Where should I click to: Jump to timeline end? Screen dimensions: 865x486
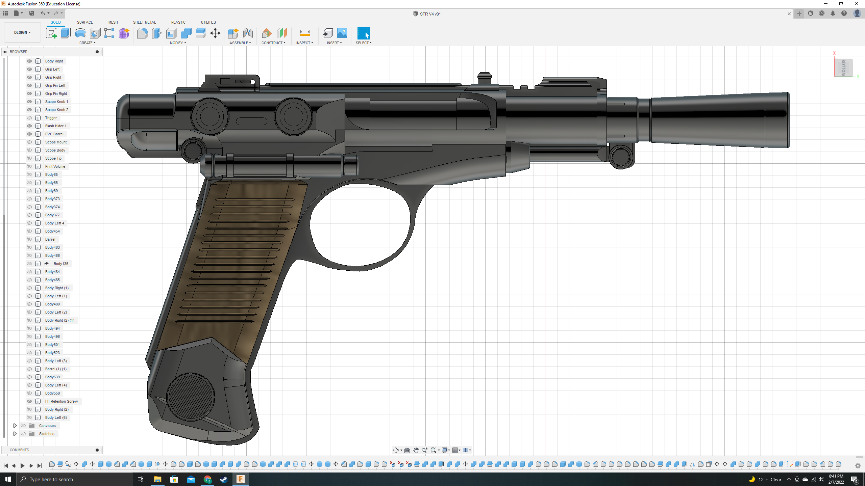click(39, 466)
